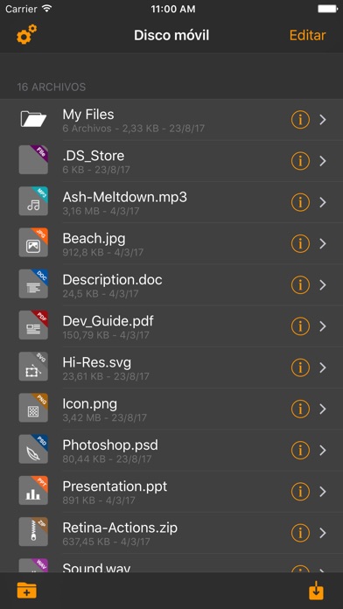Open the Sound.wav file
Image resolution: width=343 pixels, height=609 pixels.
coord(171,564)
